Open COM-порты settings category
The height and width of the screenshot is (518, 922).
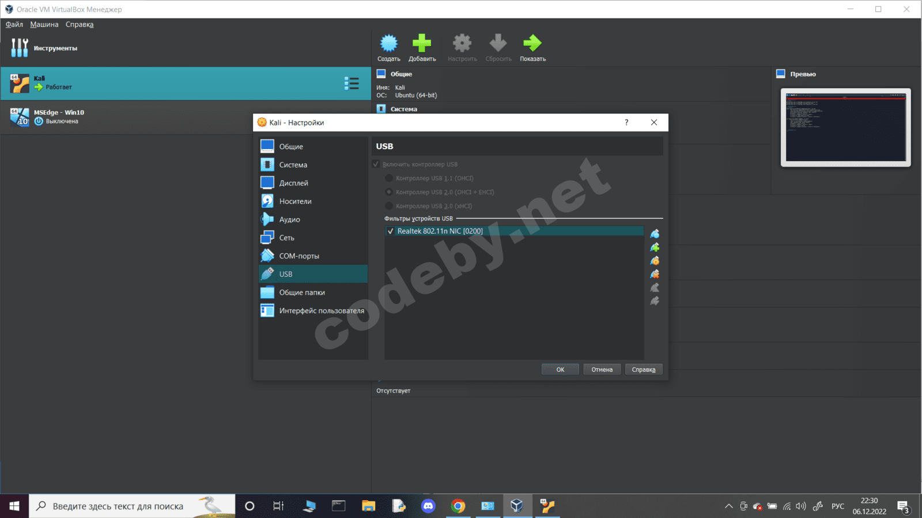pyautogui.click(x=313, y=256)
